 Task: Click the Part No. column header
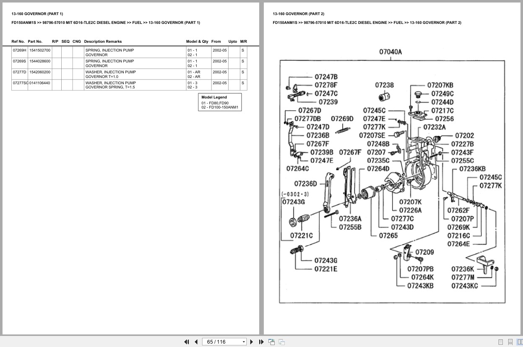[35, 41]
